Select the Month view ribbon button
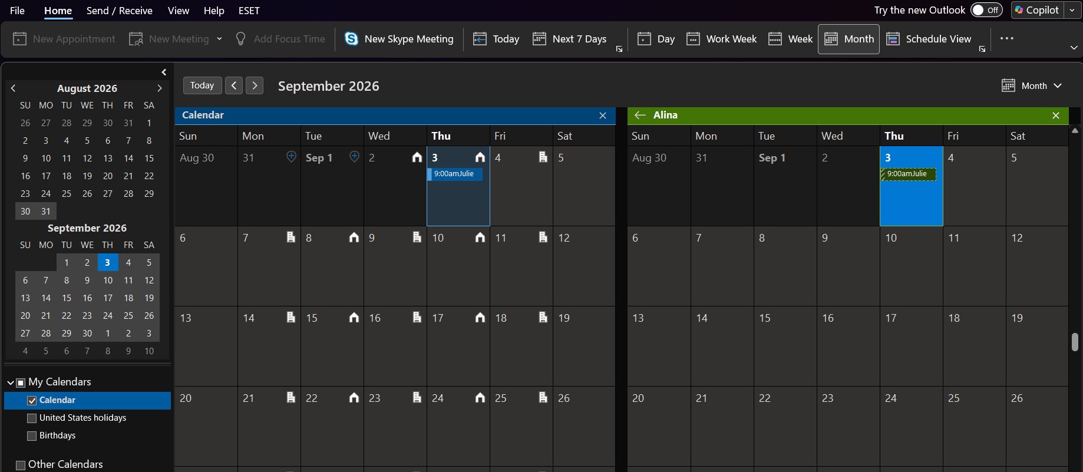This screenshot has height=472, width=1083. point(848,39)
